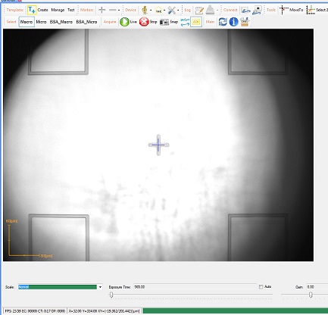
Task: Click the Exposure Time slider handle
Action: point(111,295)
